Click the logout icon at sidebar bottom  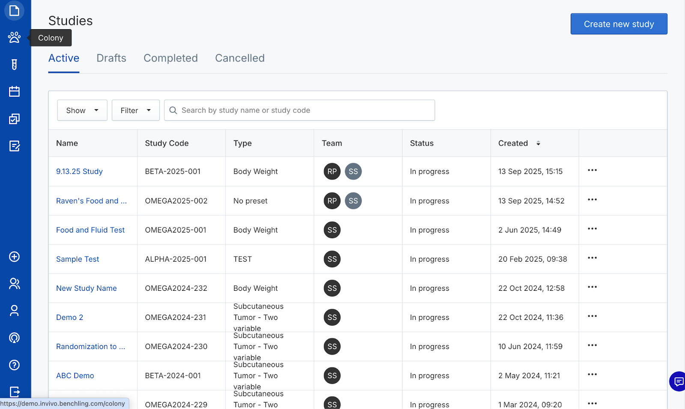point(14,391)
